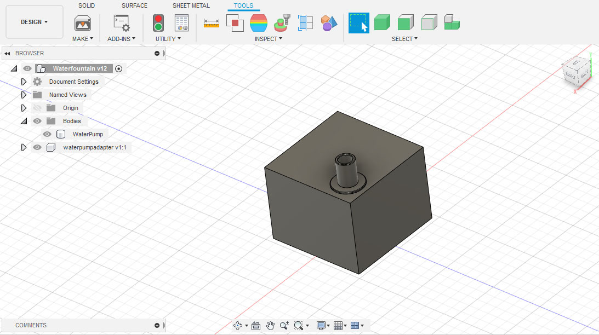This screenshot has width=599, height=335.
Task: Click the ViewCube in the corner
Action: coord(577,71)
